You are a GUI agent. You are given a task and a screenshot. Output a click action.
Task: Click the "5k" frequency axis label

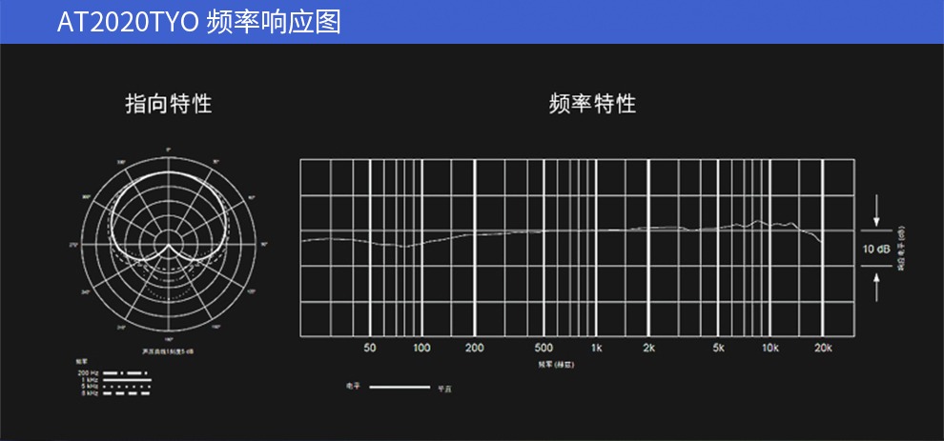click(718, 348)
